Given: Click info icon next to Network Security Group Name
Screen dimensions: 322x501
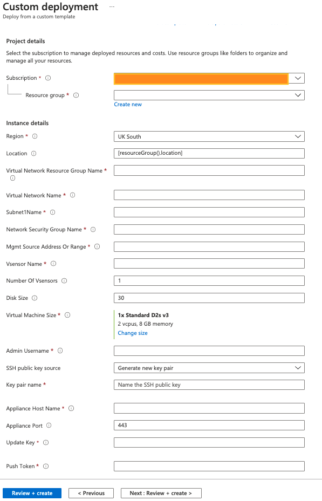Looking at the screenshot, I should (93, 229).
